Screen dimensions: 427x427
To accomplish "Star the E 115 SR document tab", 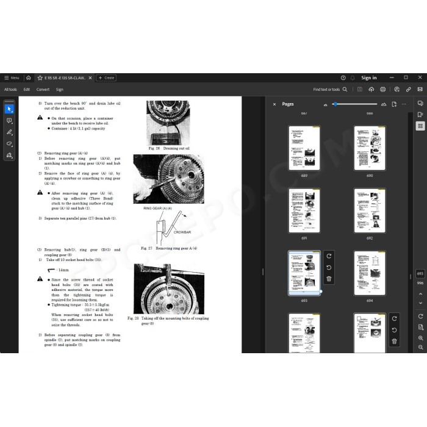I will tap(40, 78).
